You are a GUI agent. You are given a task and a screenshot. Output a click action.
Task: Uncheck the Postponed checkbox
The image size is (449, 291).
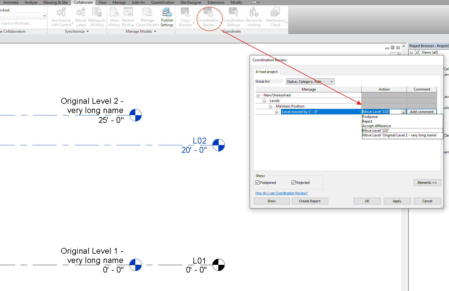point(257,182)
